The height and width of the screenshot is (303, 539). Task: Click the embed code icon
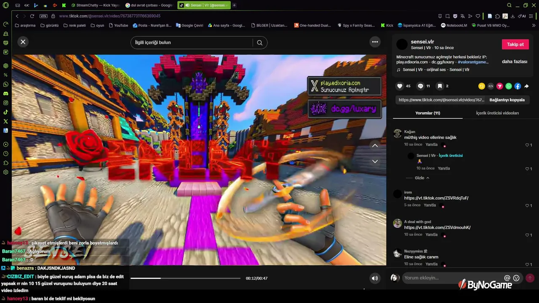click(x=491, y=86)
